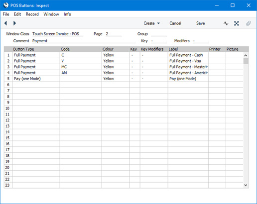Click the full-screen expand arrows icon
The image size is (257, 204).
[x=237, y=23]
